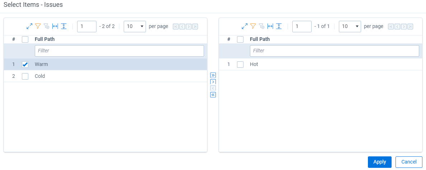The width and height of the screenshot is (426, 170).
Task: Open right panel per page dropdown
Action: tap(350, 27)
